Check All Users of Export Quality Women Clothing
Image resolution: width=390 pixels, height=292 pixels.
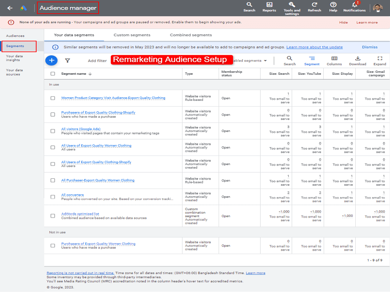click(53, 147)
